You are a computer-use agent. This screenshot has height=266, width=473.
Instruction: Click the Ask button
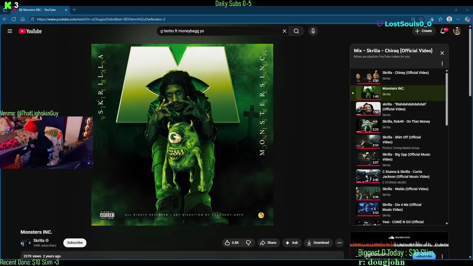[292, 243]
